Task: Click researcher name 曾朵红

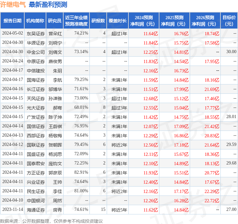Action: (x=55, y=34)
